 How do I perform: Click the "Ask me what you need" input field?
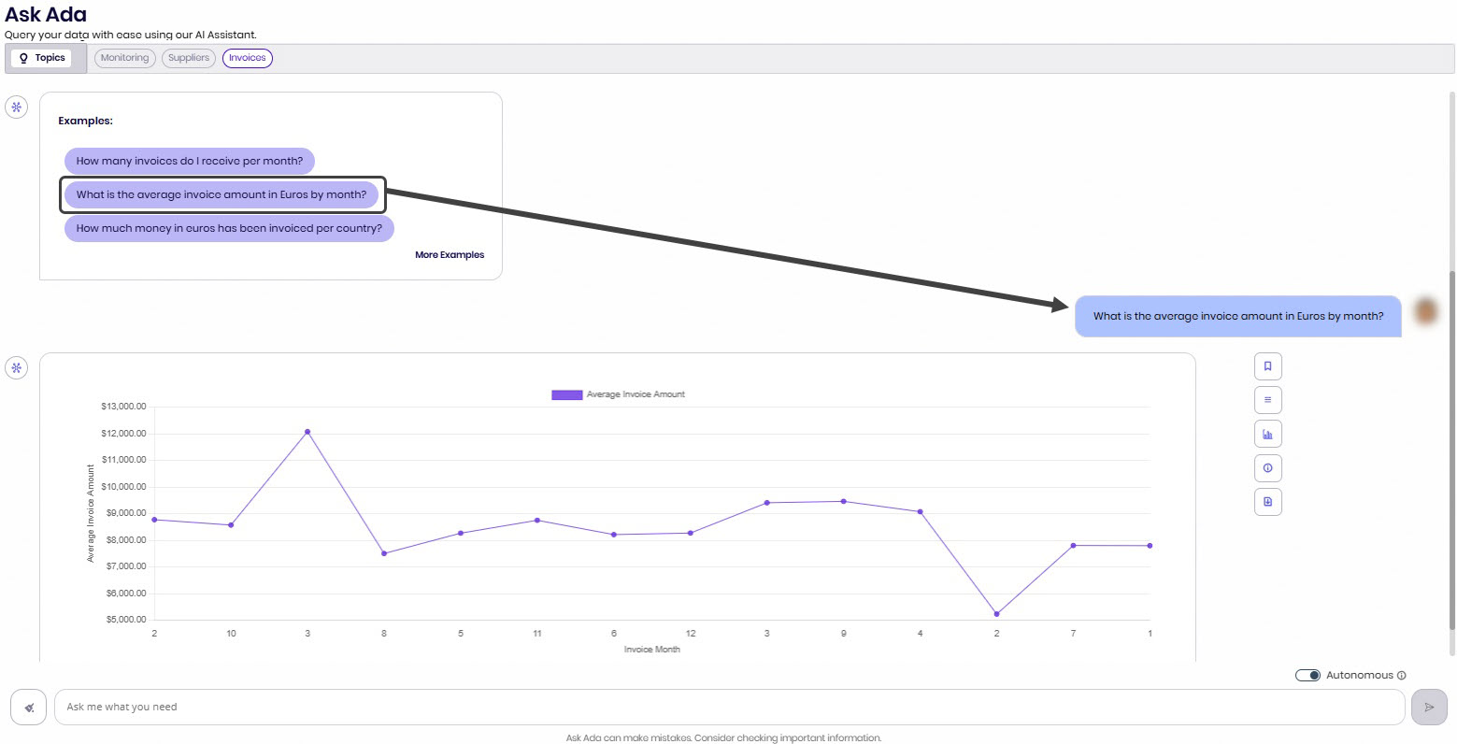pyautogui.click(x=729, y=708)
